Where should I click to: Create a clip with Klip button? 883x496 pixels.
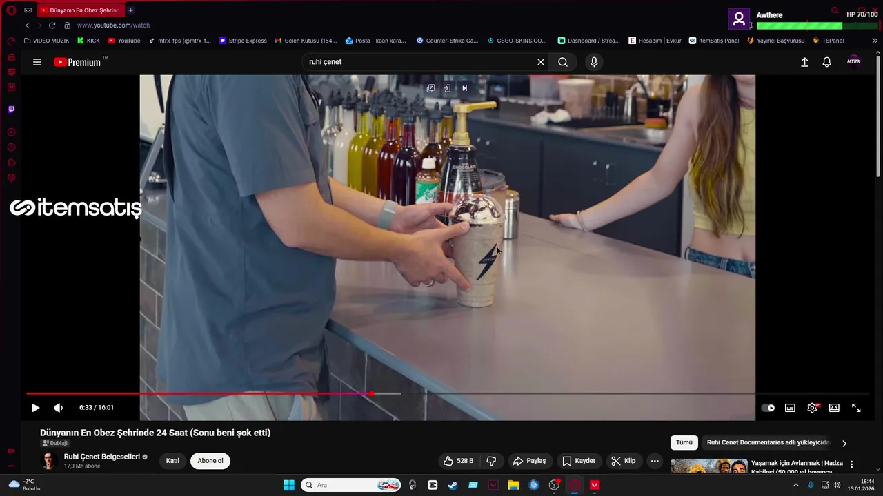[624, 461]
